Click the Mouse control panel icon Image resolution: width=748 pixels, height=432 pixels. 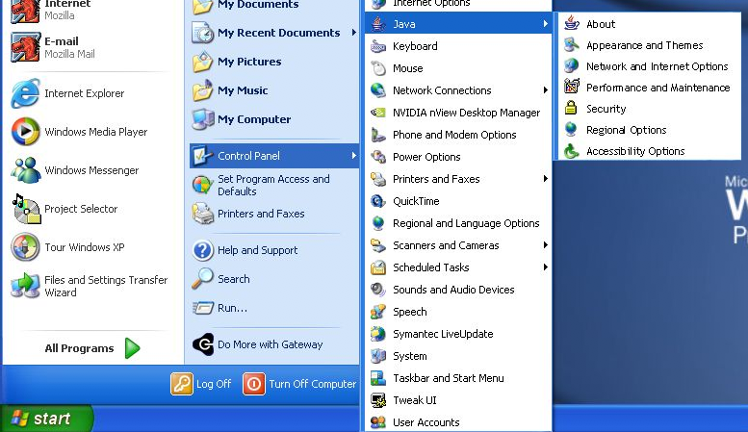(378, 68)
